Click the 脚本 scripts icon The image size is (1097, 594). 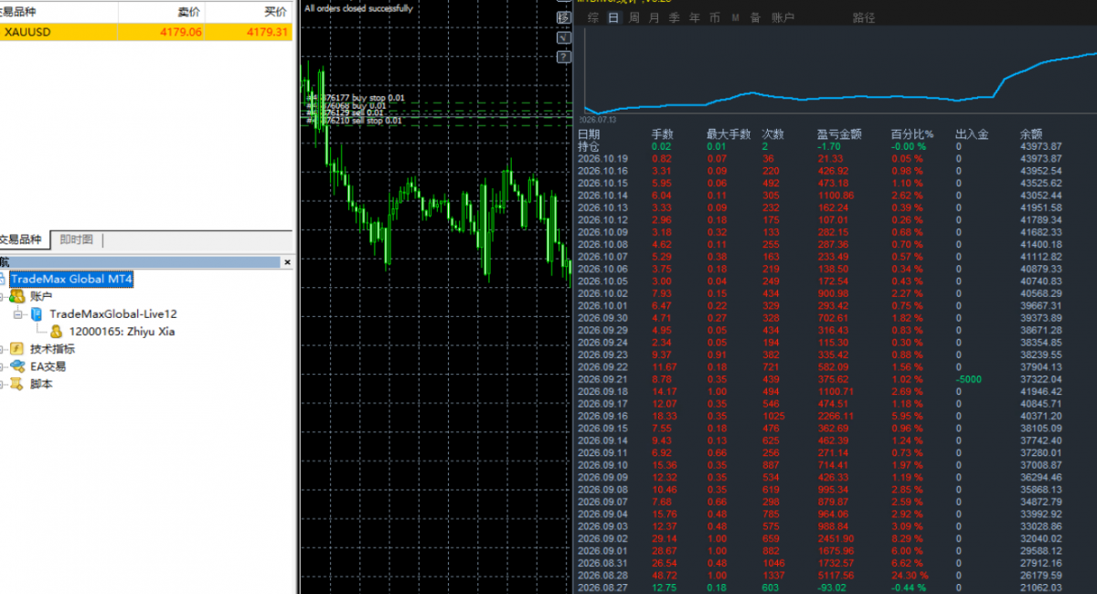point(16,384)
